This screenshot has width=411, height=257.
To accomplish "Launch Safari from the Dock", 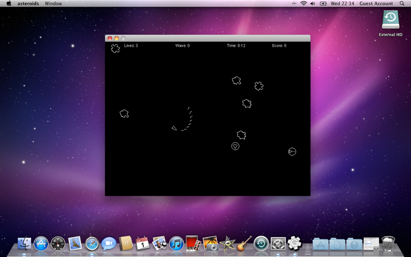I will (x=92, y=244).
